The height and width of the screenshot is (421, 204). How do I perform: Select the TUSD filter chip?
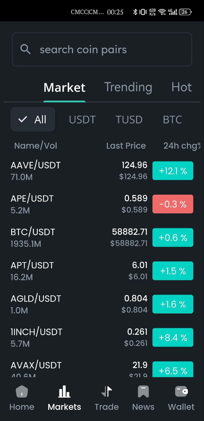coord(129,120)
